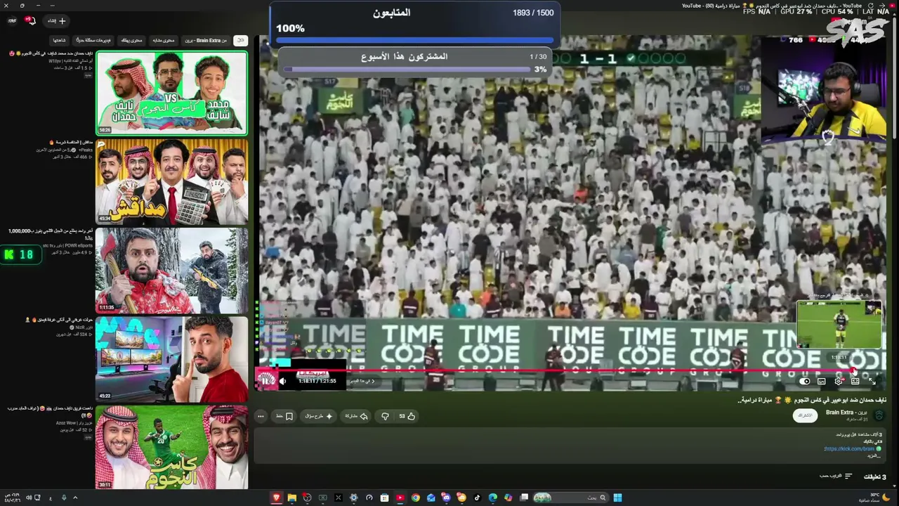Open the نايف حمدان VS محمد شايف thumbnail

pyautogui.click(x=172, y=93)
